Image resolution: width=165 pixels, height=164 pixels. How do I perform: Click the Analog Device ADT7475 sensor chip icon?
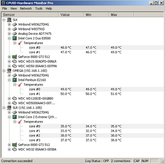15,34
